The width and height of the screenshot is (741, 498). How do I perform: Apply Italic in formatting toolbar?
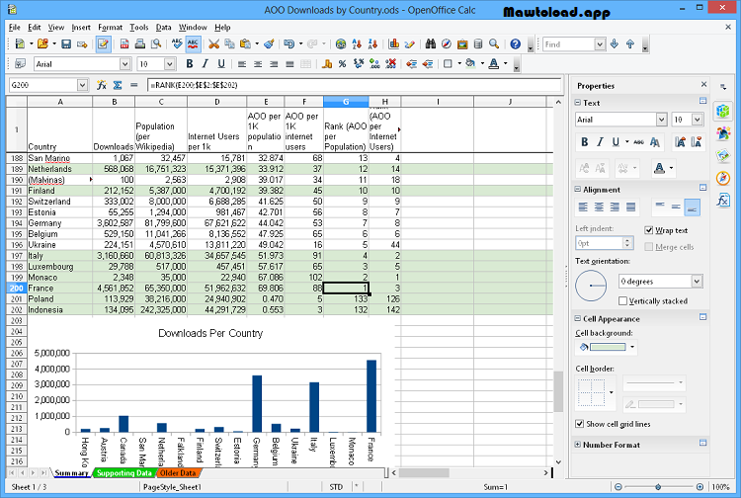tap(206, 64)
